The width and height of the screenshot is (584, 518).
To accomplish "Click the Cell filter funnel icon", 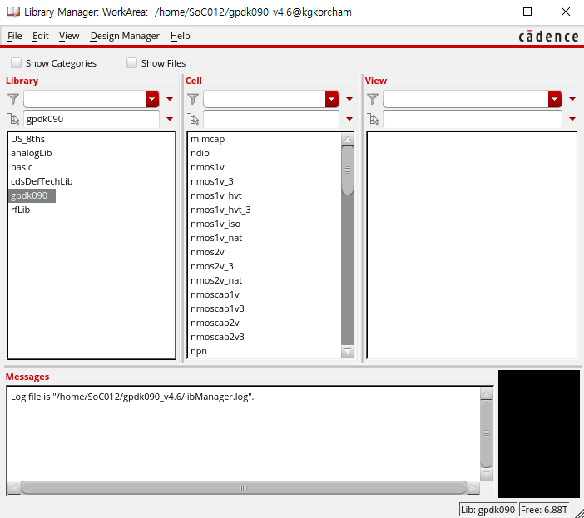I will [193, 99].
